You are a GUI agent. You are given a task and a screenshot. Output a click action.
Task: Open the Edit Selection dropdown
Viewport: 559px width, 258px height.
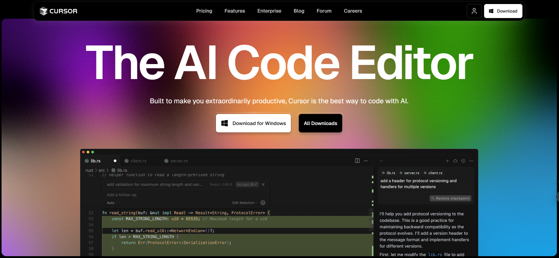(245, 203)
